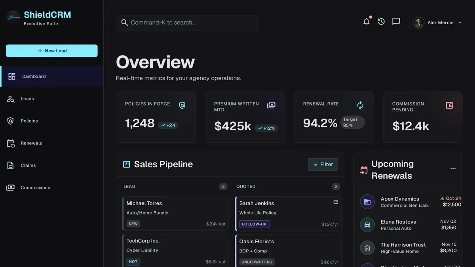
Task: Click the Nov 02 renewal date
Action: (x=448, y=222)
